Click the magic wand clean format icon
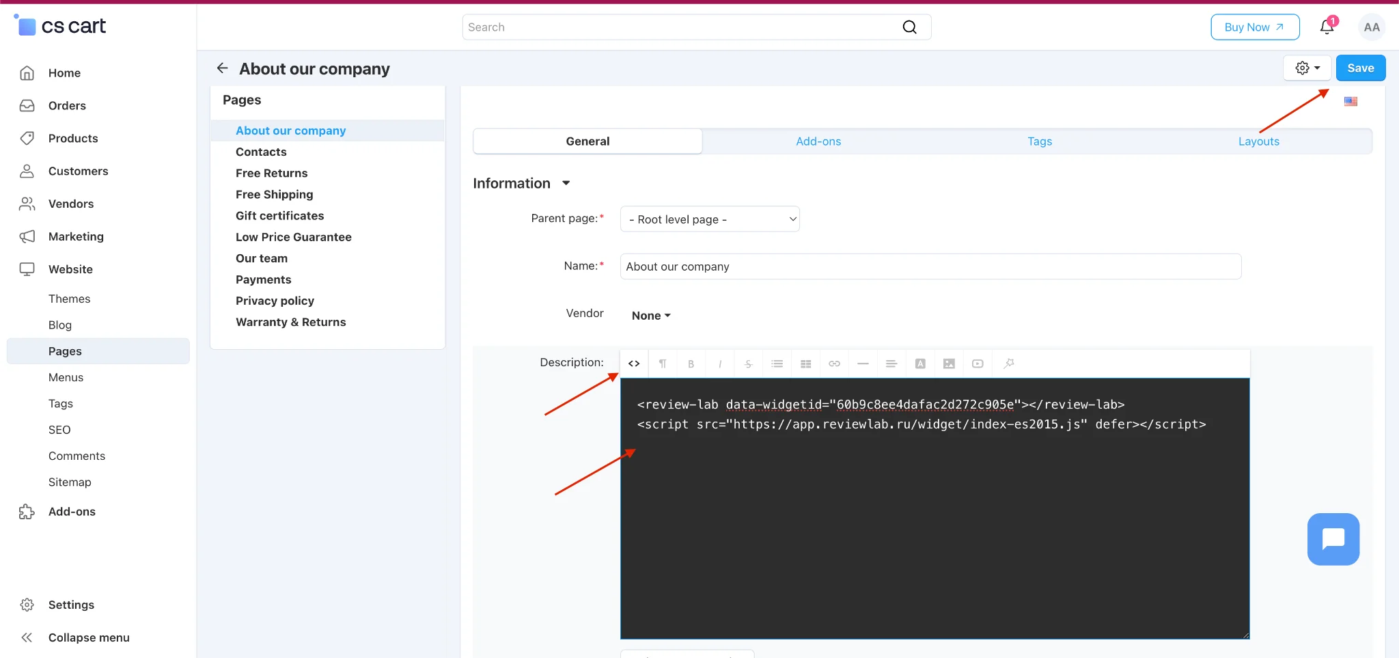Viewport: 1399px width, 658px height. tap(1009, 364)
